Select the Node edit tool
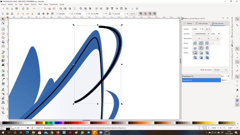The width and height of the screenshot is (240, 135). point(3,23)
